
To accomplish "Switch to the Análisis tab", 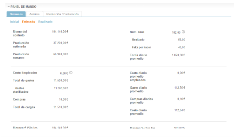I will [34, 14].
